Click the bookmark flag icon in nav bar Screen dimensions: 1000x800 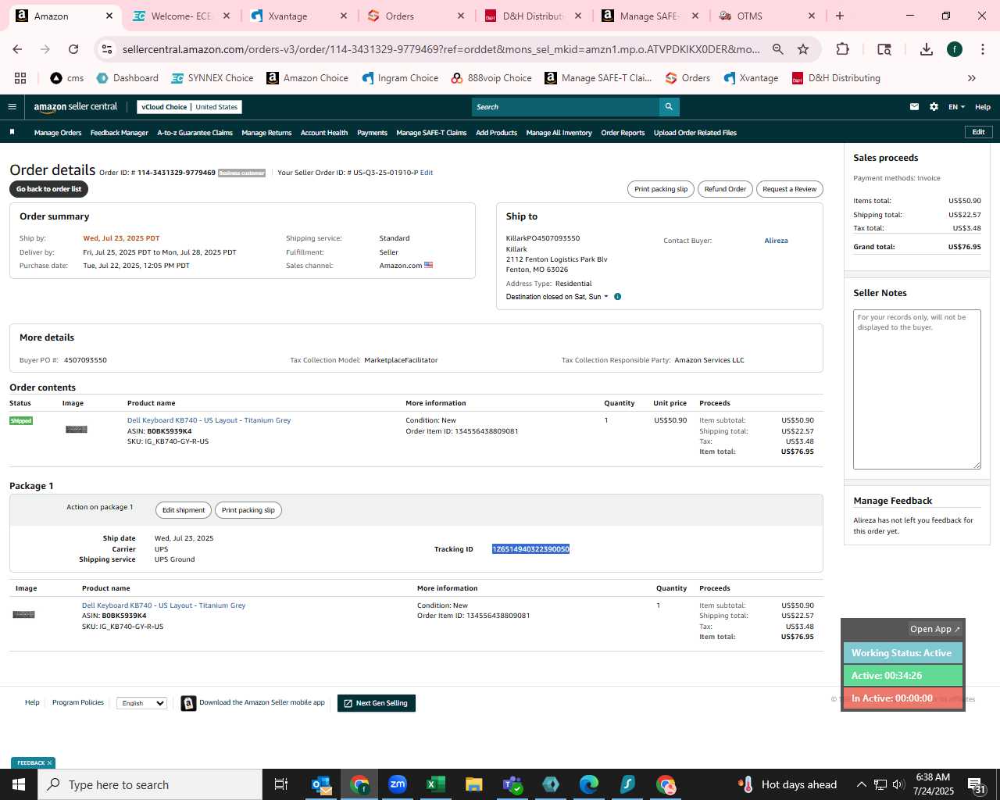12,132
